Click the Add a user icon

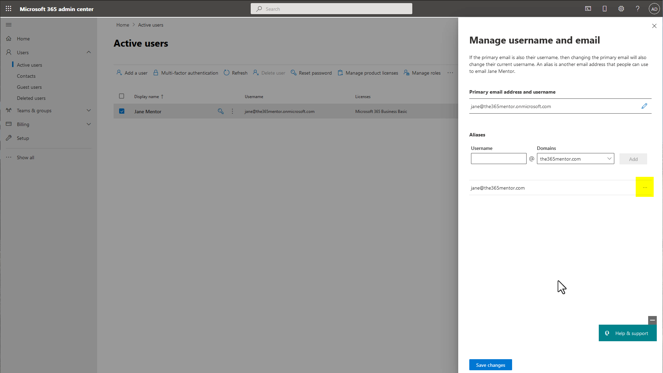pyautogui.click(x=119, y=73)
